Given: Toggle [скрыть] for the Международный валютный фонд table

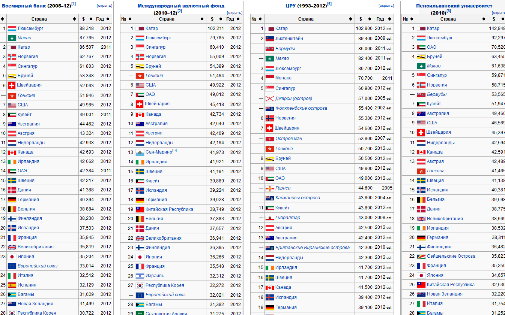Looking at the screenshot, I should 234,13.
